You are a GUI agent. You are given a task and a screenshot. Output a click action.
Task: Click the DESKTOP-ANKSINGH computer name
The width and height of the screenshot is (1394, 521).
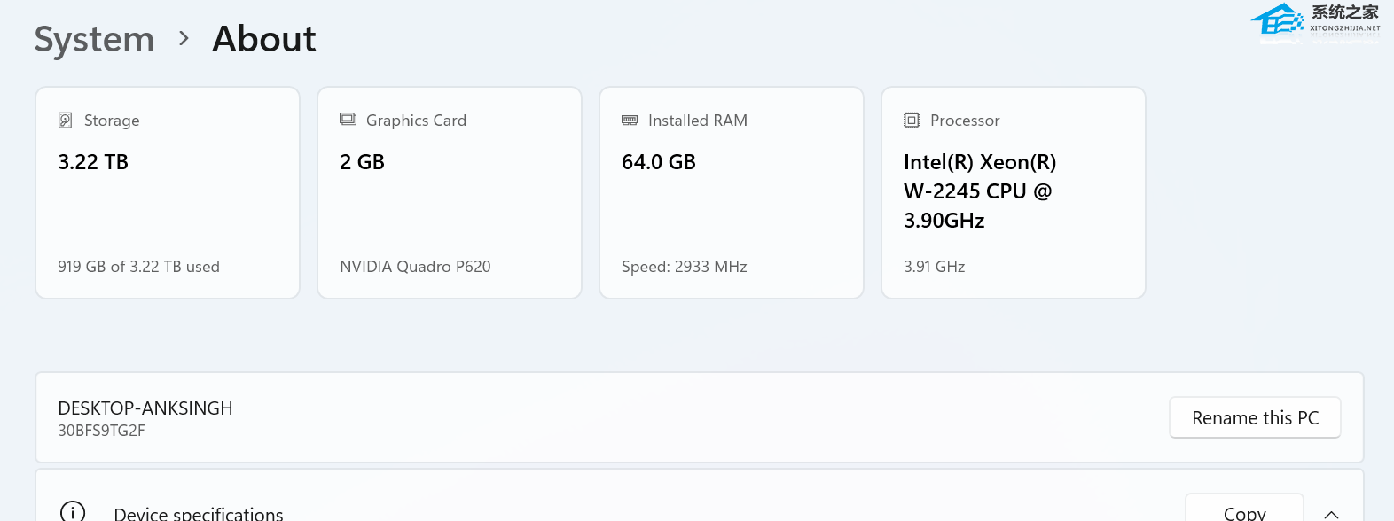click(145, 408)
